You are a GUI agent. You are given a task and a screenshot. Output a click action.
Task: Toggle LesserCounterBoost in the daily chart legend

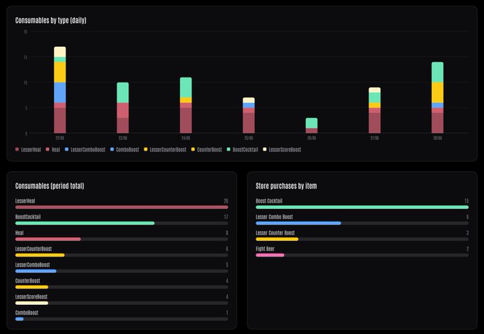click(165, 150)
